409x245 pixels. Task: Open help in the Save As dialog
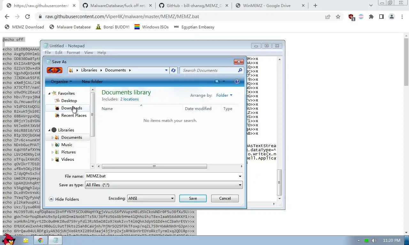(237, 81)
